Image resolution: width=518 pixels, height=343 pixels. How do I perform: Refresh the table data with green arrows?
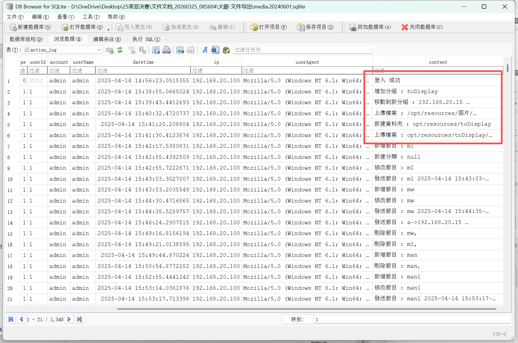120,50
